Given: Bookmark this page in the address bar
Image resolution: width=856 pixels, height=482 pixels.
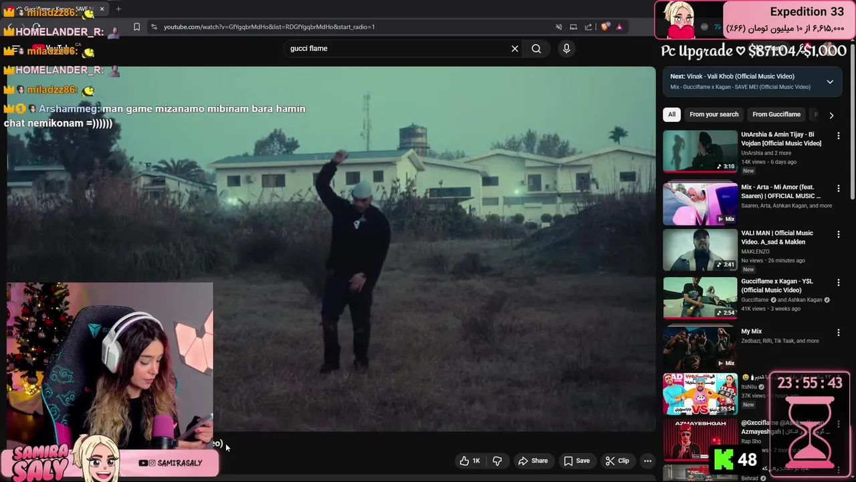Looking at the screenshot, I should [136, 27].
